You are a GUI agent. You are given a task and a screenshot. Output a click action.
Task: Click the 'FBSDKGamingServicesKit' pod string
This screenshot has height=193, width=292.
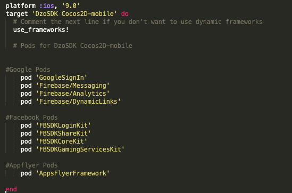[x=80, y=149]
